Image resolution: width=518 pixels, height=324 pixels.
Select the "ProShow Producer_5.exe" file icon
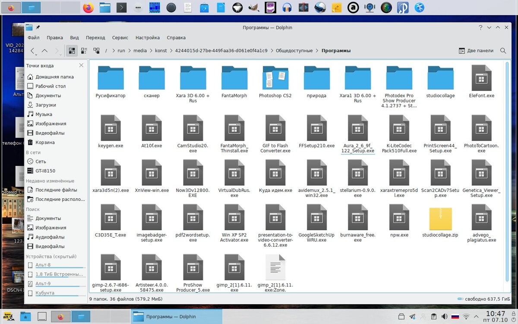[193, 267]
